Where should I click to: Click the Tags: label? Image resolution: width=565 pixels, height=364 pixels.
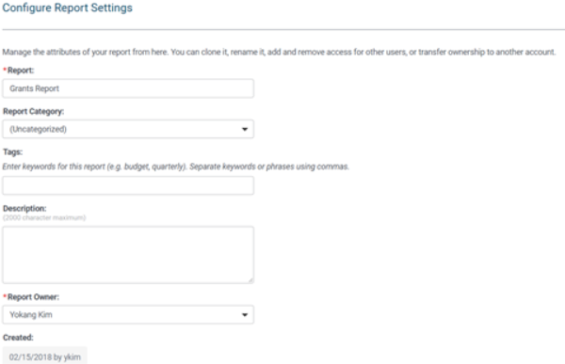coord(12,152)
